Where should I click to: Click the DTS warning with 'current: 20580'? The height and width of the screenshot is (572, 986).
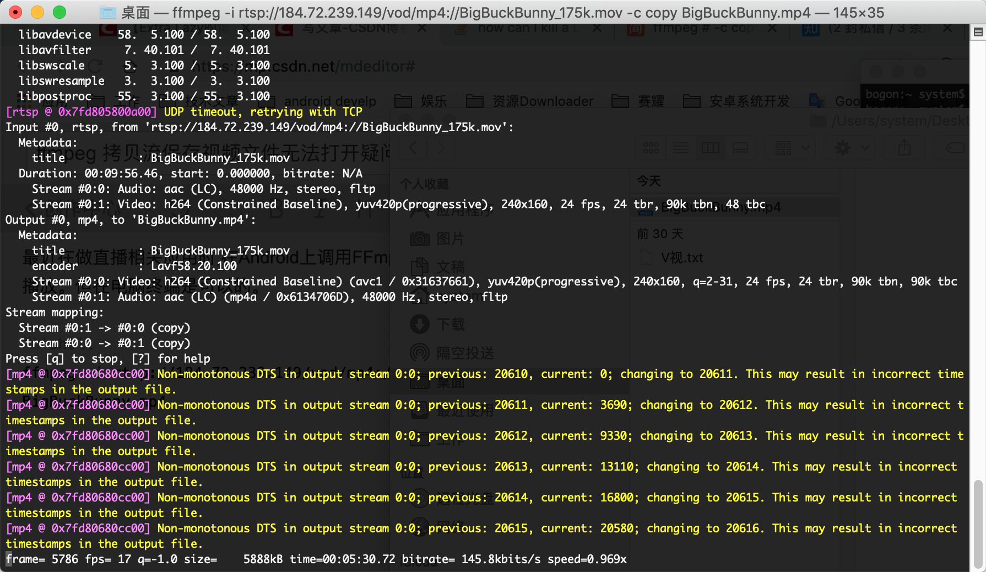481,536
